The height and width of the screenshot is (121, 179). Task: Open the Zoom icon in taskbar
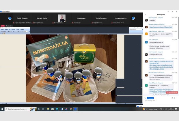click(75, 109)
